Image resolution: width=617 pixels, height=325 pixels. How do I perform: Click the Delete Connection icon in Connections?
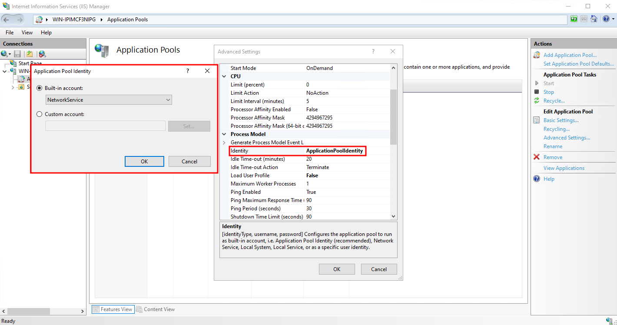pos(42,54)
